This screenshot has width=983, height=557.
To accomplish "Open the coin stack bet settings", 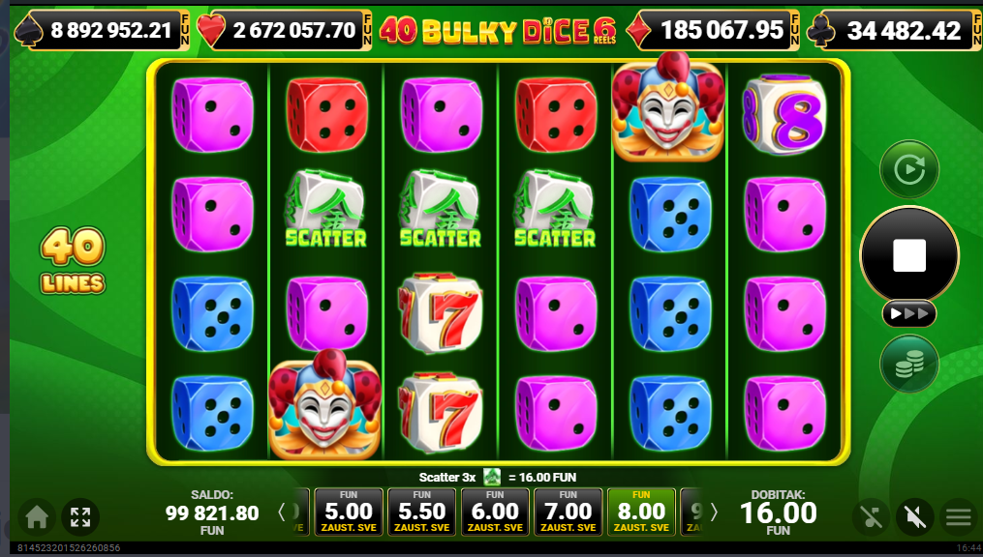I will point(909,364).
